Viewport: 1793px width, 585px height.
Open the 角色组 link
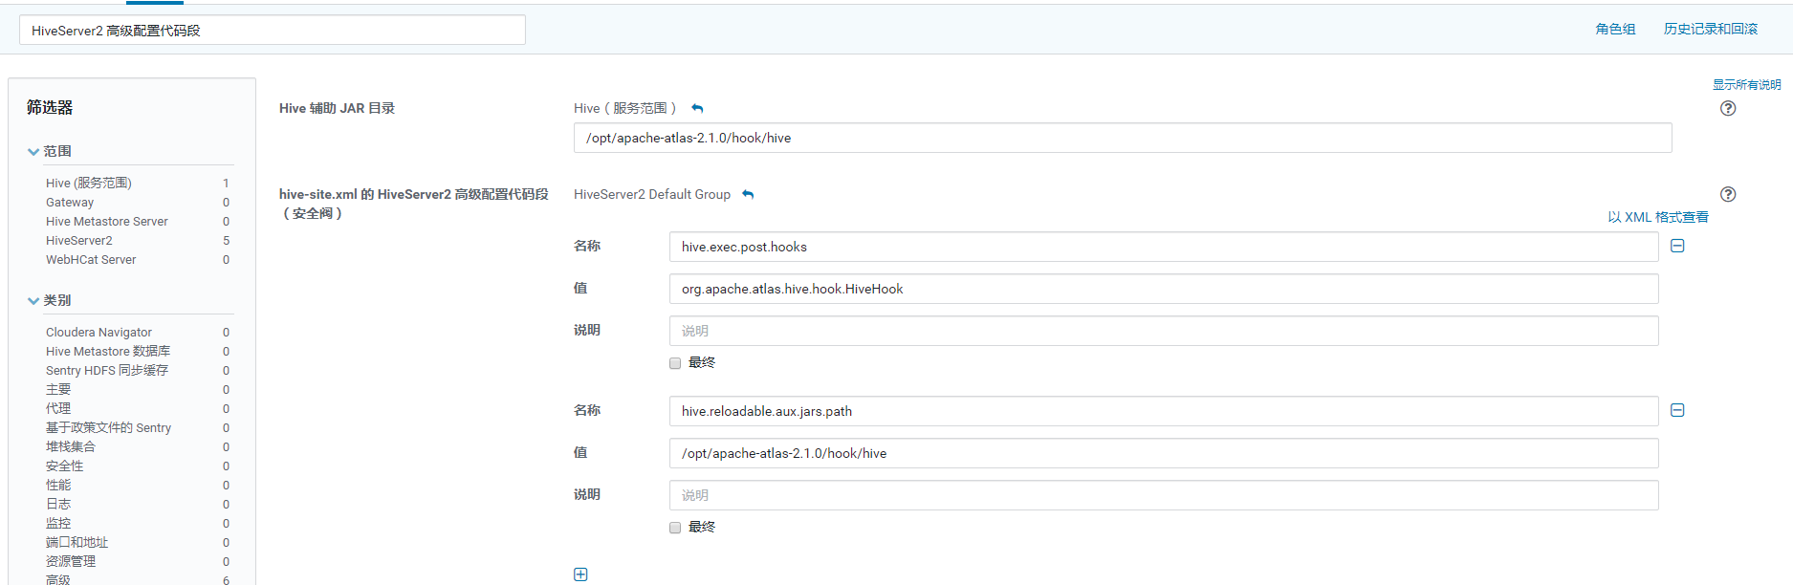[1615, 29]
